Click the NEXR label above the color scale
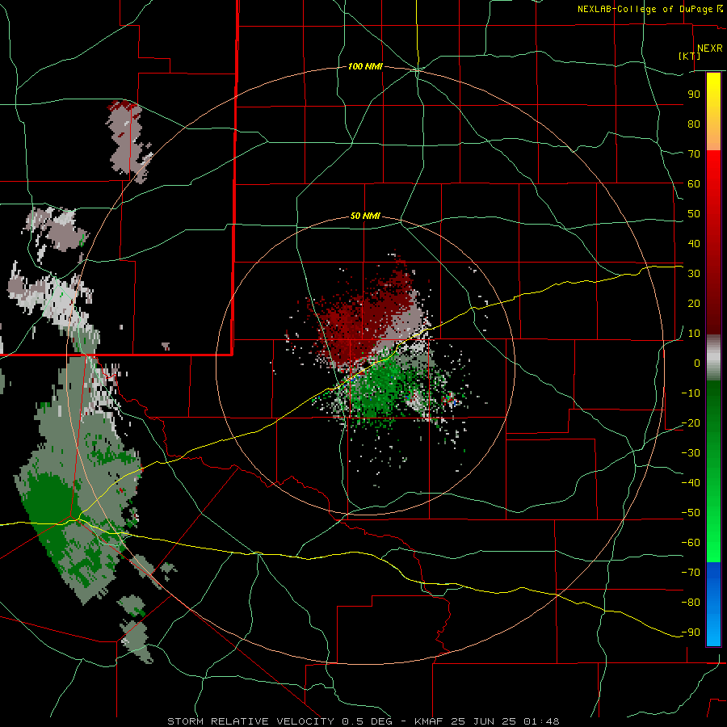The height and width of the screenshot is (727, 727). (x=709, y=48)
